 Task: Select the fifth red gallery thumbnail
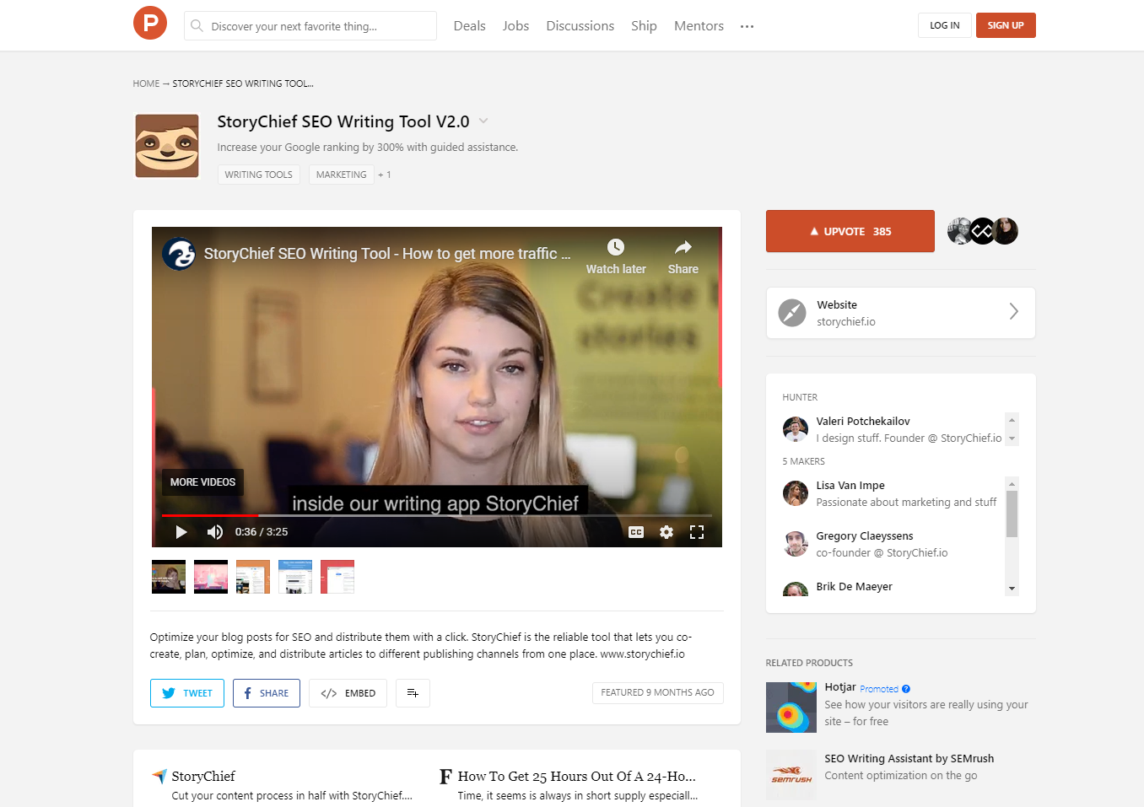(337, 577)
